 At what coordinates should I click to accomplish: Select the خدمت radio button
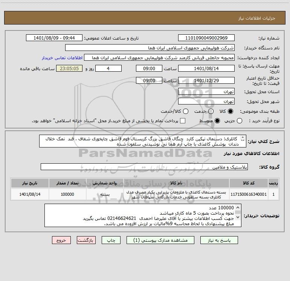click(211, 111)
